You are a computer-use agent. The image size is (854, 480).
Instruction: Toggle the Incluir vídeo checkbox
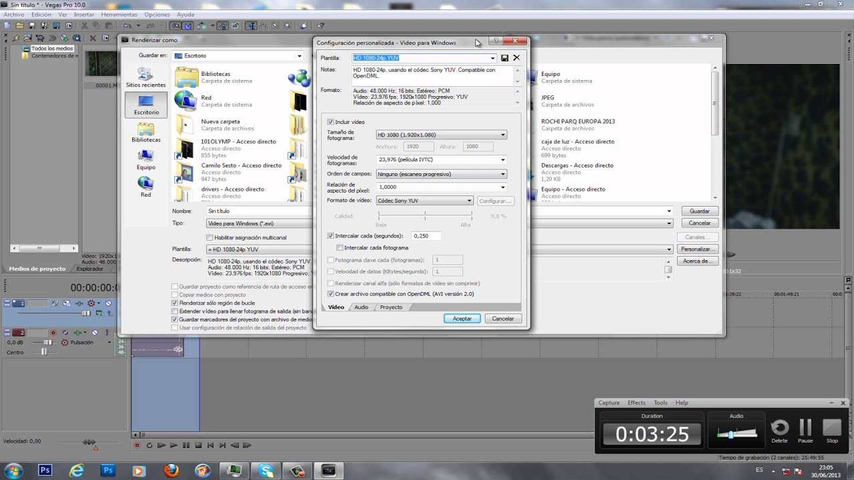point(330,122)
